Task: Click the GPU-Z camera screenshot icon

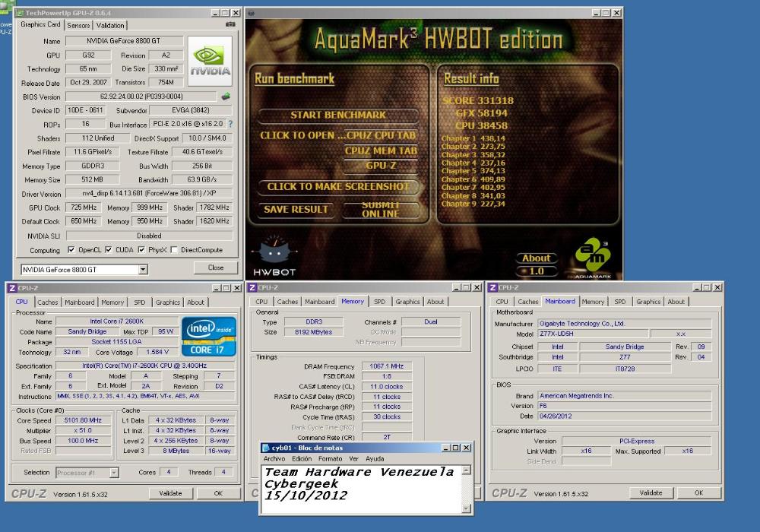Action: pos(230,24)
